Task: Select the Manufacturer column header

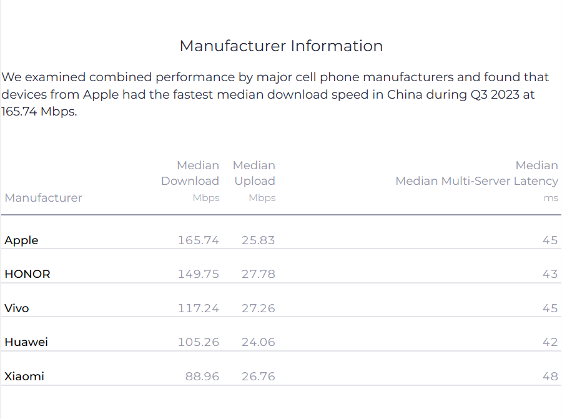Action: click(x=43, y=197)
